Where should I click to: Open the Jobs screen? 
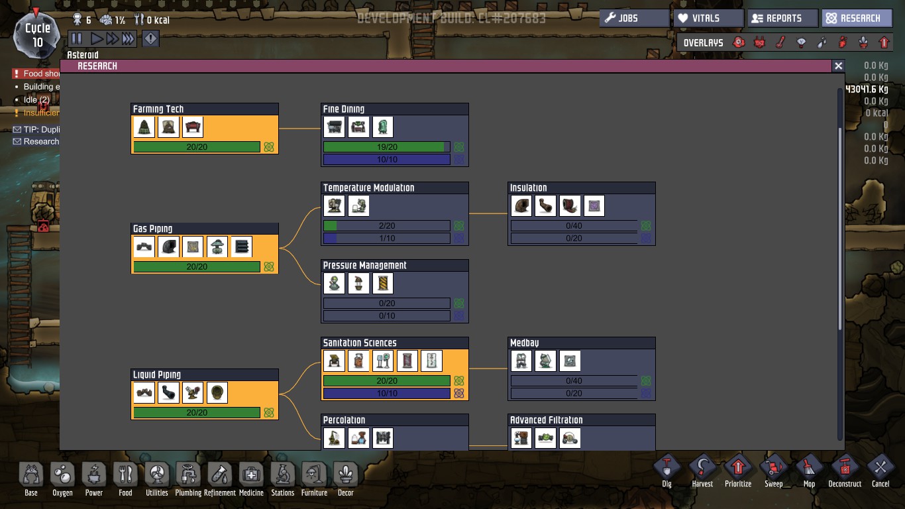coord(634,19)
